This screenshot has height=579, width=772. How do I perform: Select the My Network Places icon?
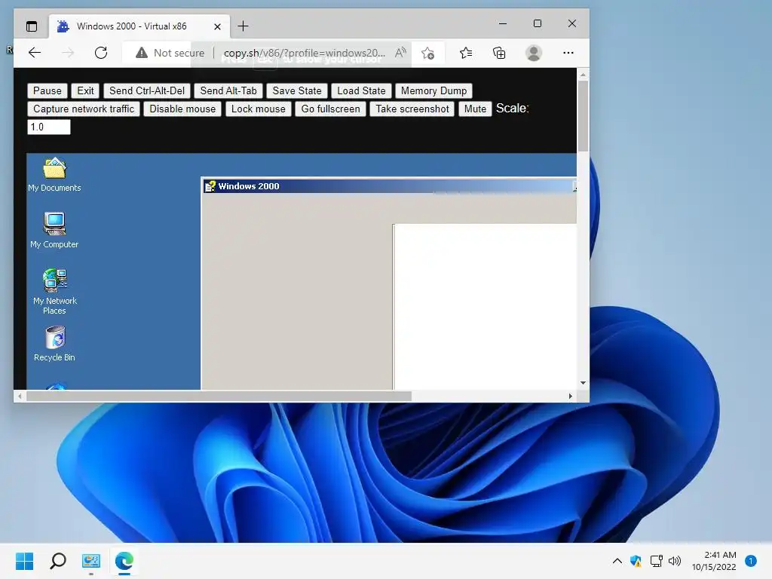click(x=54, y=292)
